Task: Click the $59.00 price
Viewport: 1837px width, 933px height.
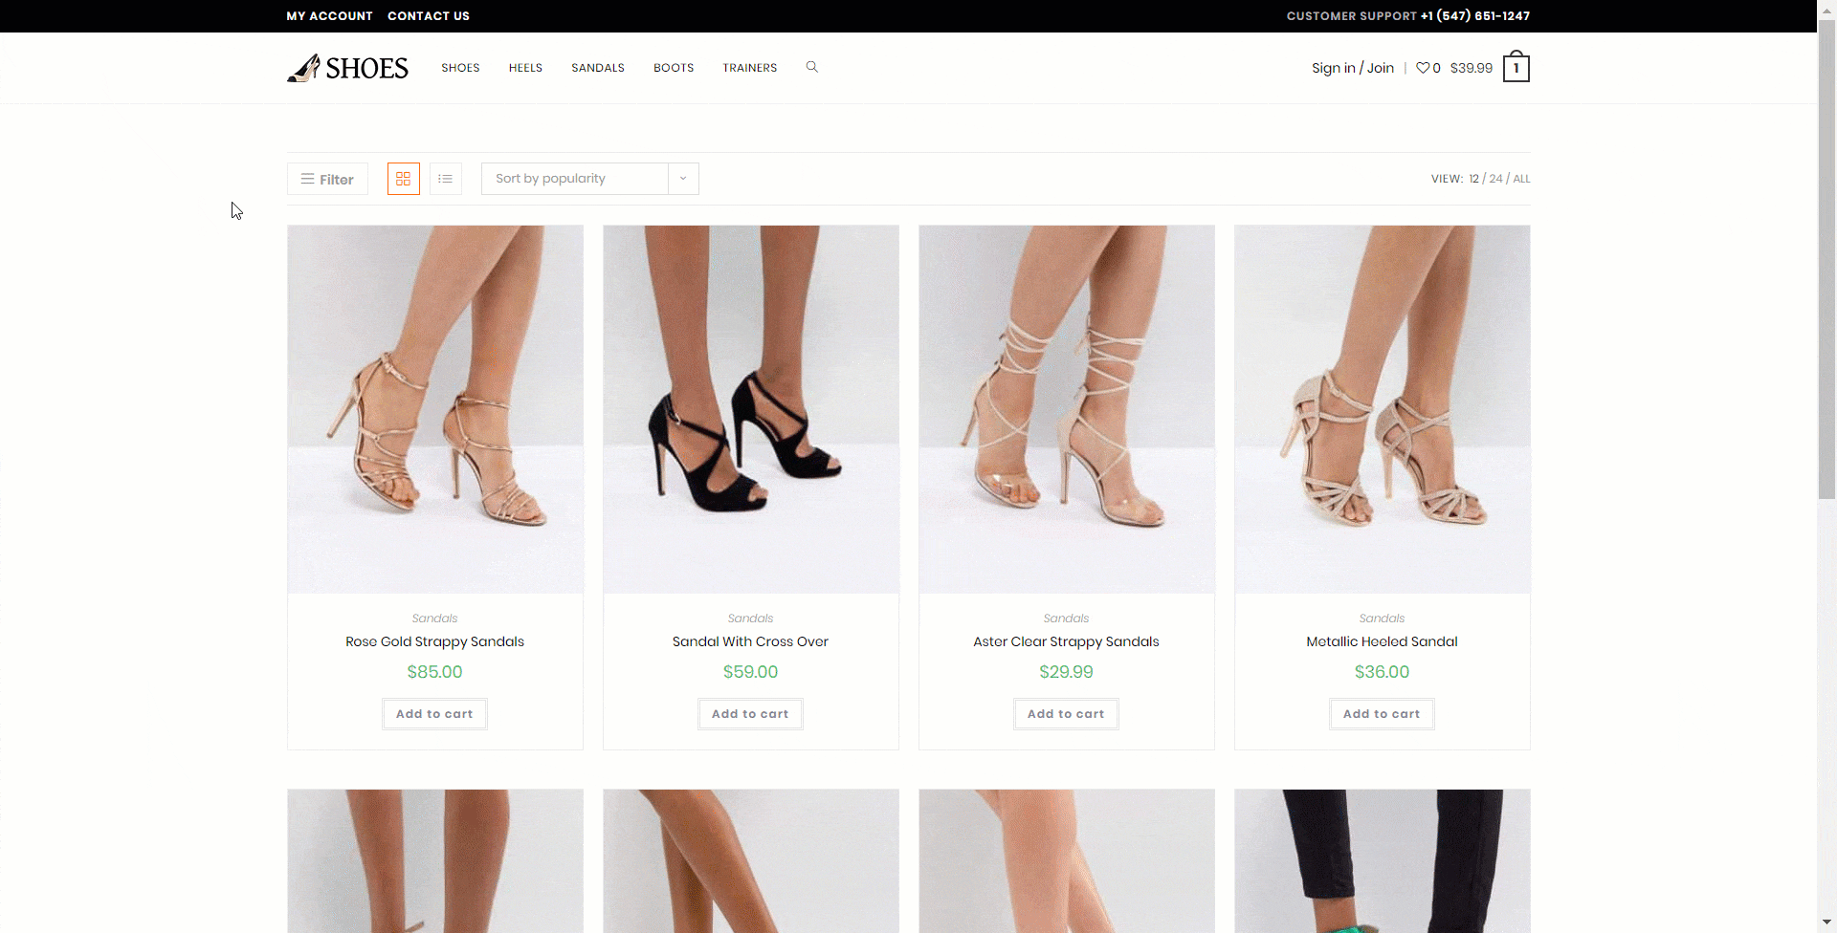Action: (x=751, y=672)
